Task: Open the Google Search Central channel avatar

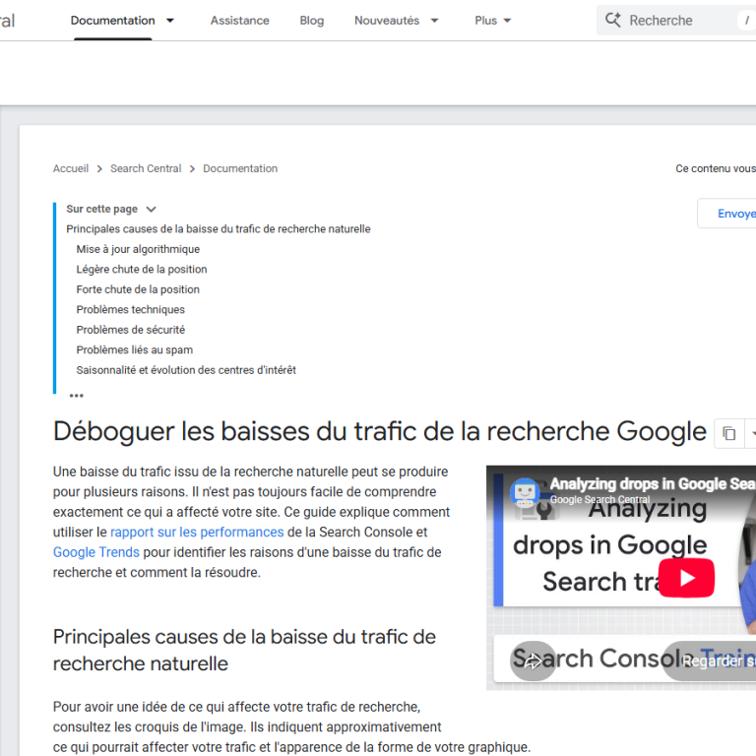Action: click(525, 492)
